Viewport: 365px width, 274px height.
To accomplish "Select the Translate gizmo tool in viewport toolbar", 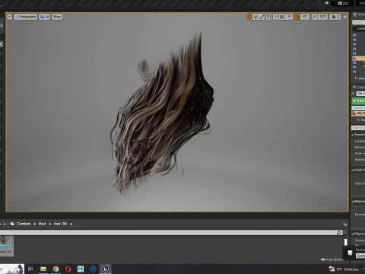I will coord(249,17).
